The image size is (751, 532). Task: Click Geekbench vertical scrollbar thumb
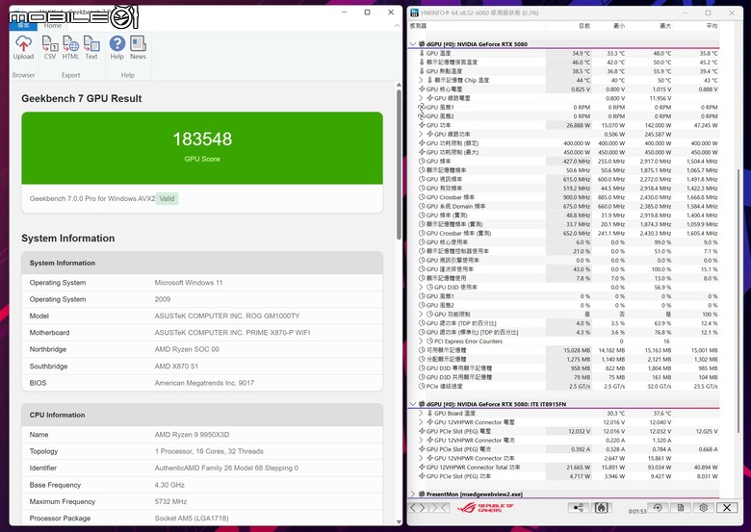[399, 165]
